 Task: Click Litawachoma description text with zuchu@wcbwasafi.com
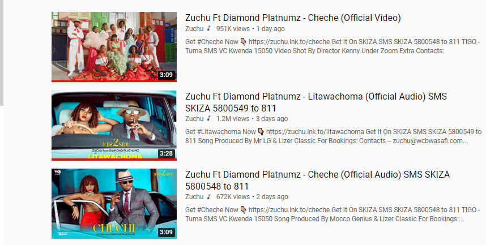click(333, 136)
